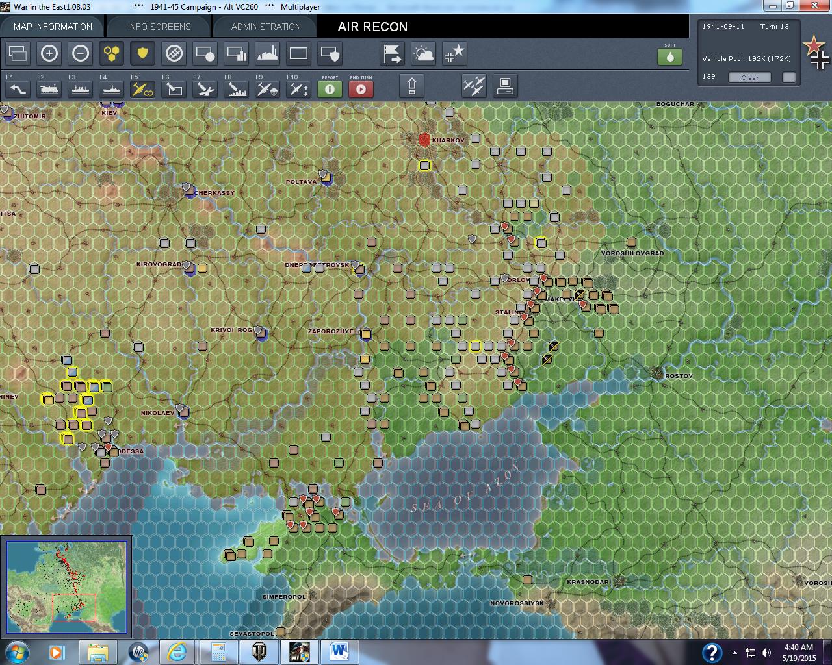Viewport: 832px width, 665px height.
Task: Select the F9 airborne drop mission icon
Action: (266, 89)
